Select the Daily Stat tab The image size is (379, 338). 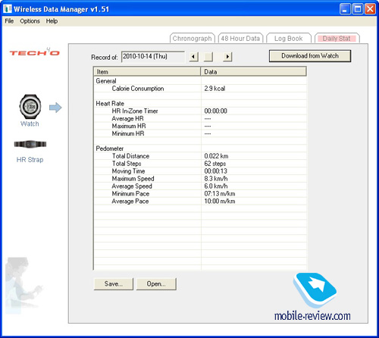(337, 39)
